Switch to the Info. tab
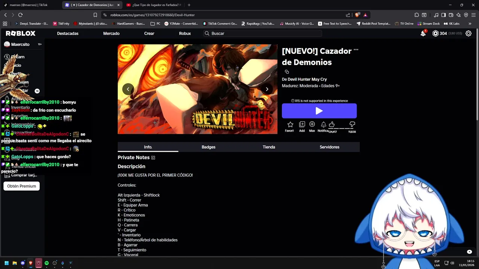This screenshot has height=269, width=479. tap(148, 147)
